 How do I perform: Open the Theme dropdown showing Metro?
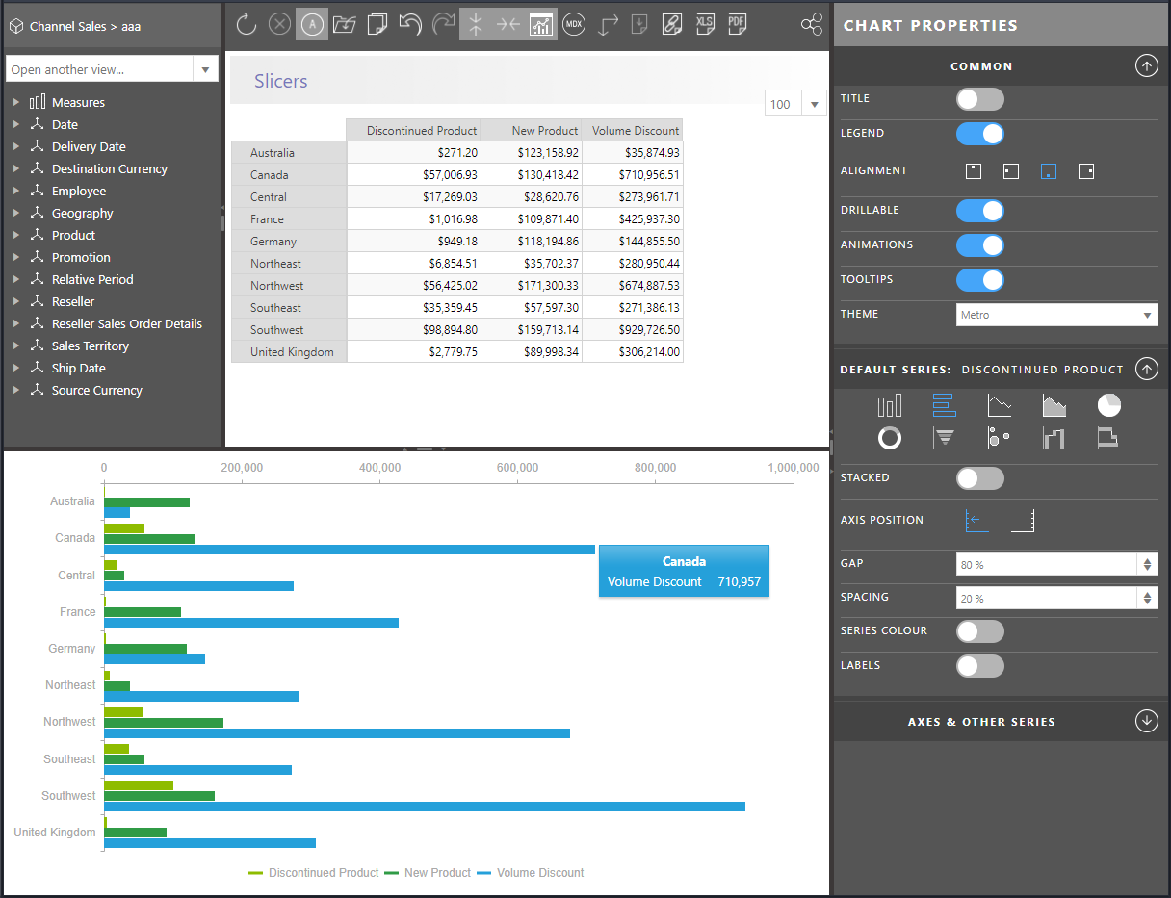(x=1057, y=315)
